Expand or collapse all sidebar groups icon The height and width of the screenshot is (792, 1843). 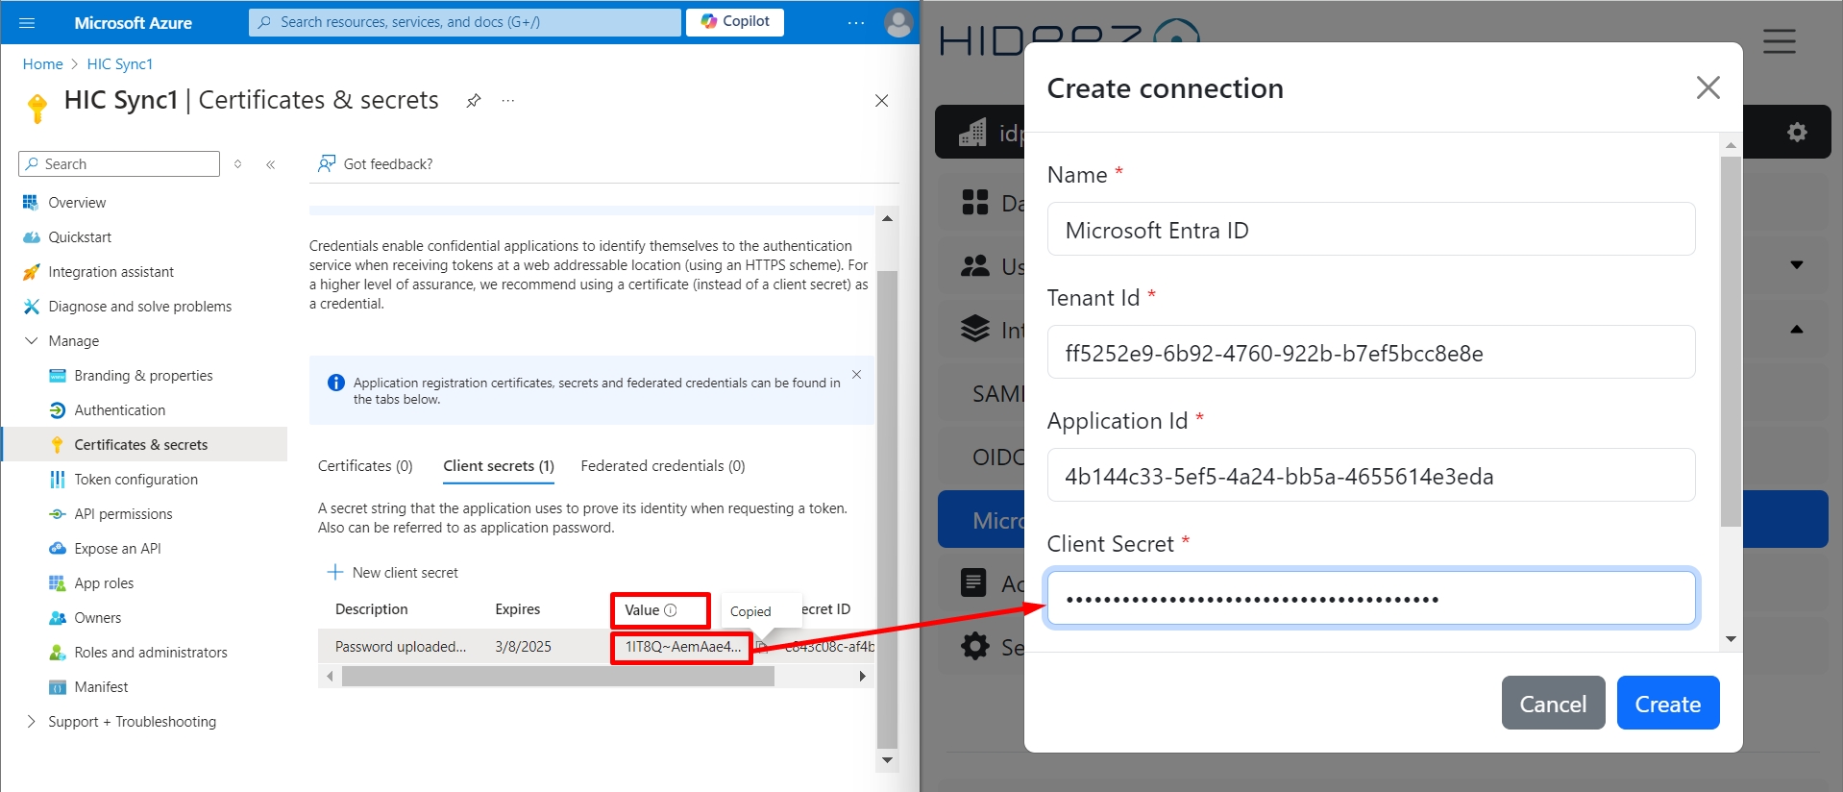(x=238, y=164)
